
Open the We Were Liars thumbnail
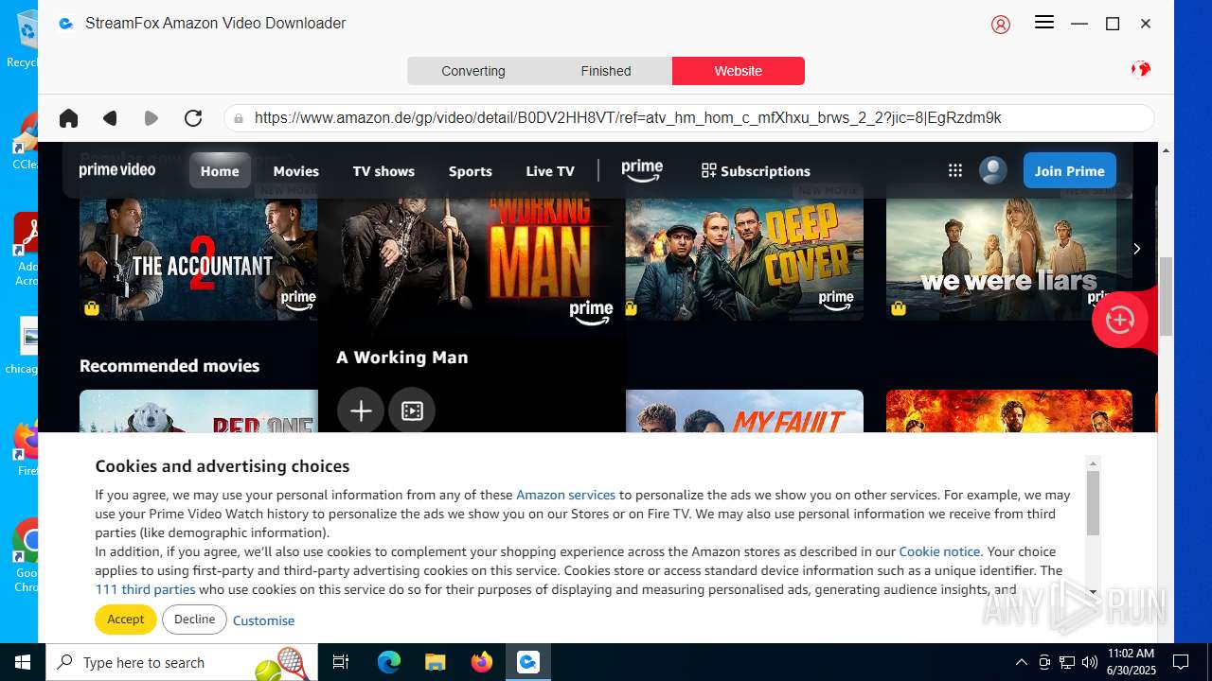pyautogui.click(x=1009, y=251)
